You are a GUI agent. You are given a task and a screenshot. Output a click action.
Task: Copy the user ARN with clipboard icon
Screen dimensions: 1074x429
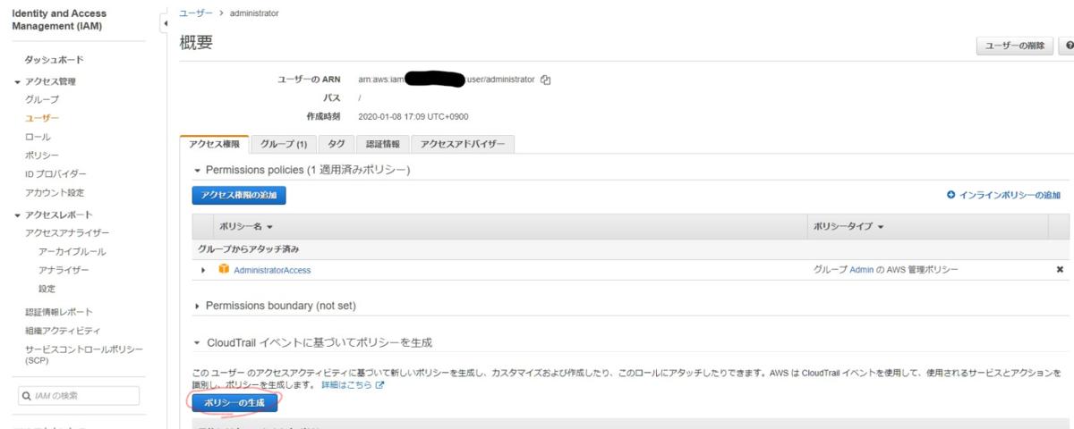coord(546,80)
